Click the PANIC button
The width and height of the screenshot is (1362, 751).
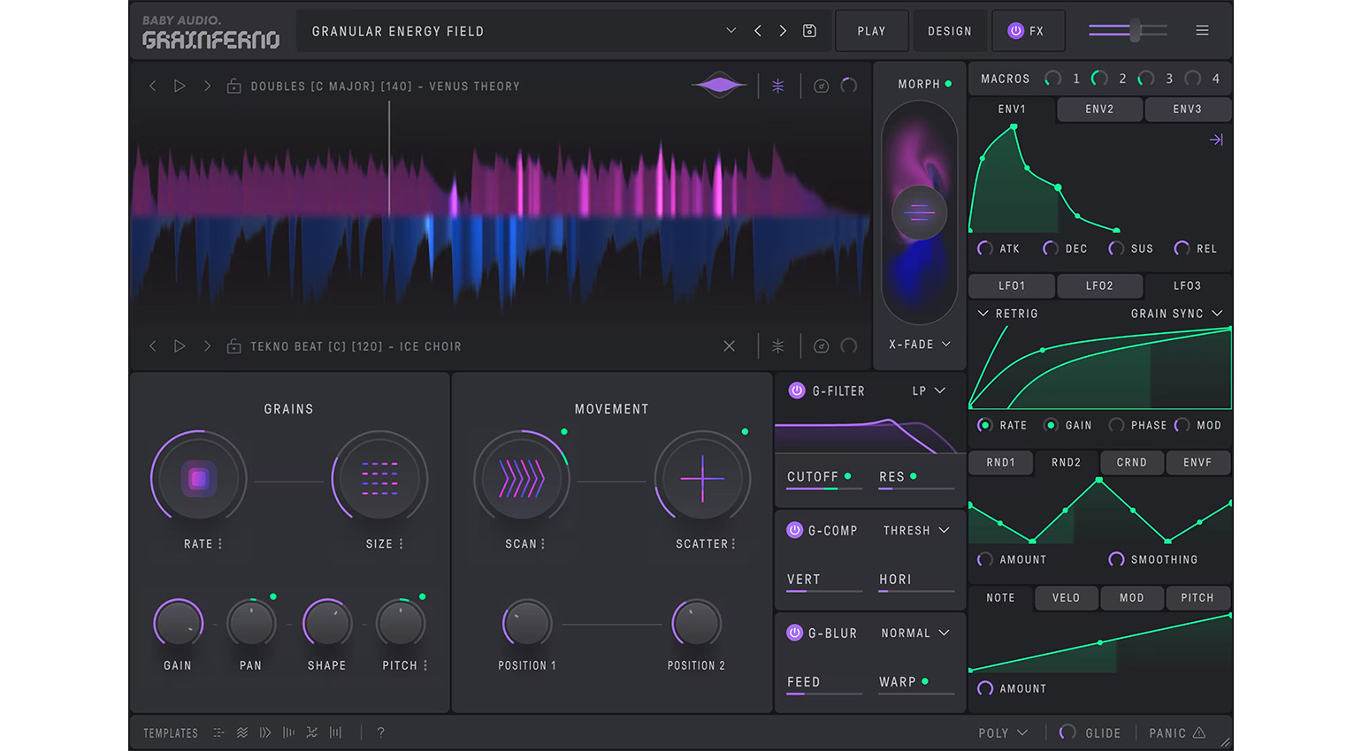(x=1176, y=732)
